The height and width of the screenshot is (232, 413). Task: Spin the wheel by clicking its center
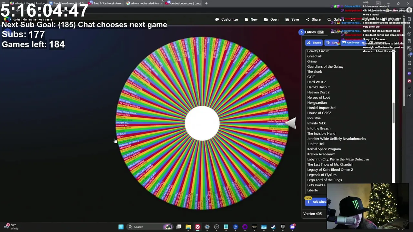pyautogui.click(x=202, y=123)
